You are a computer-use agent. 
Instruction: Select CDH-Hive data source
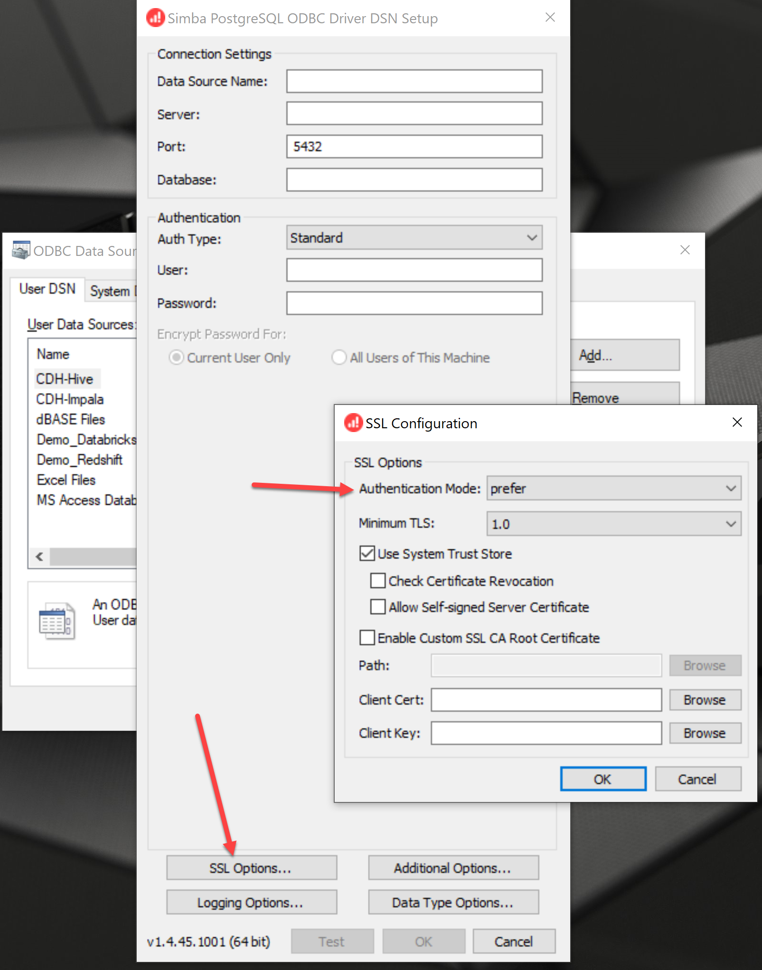pyautogui.click(x=65, y=378)
